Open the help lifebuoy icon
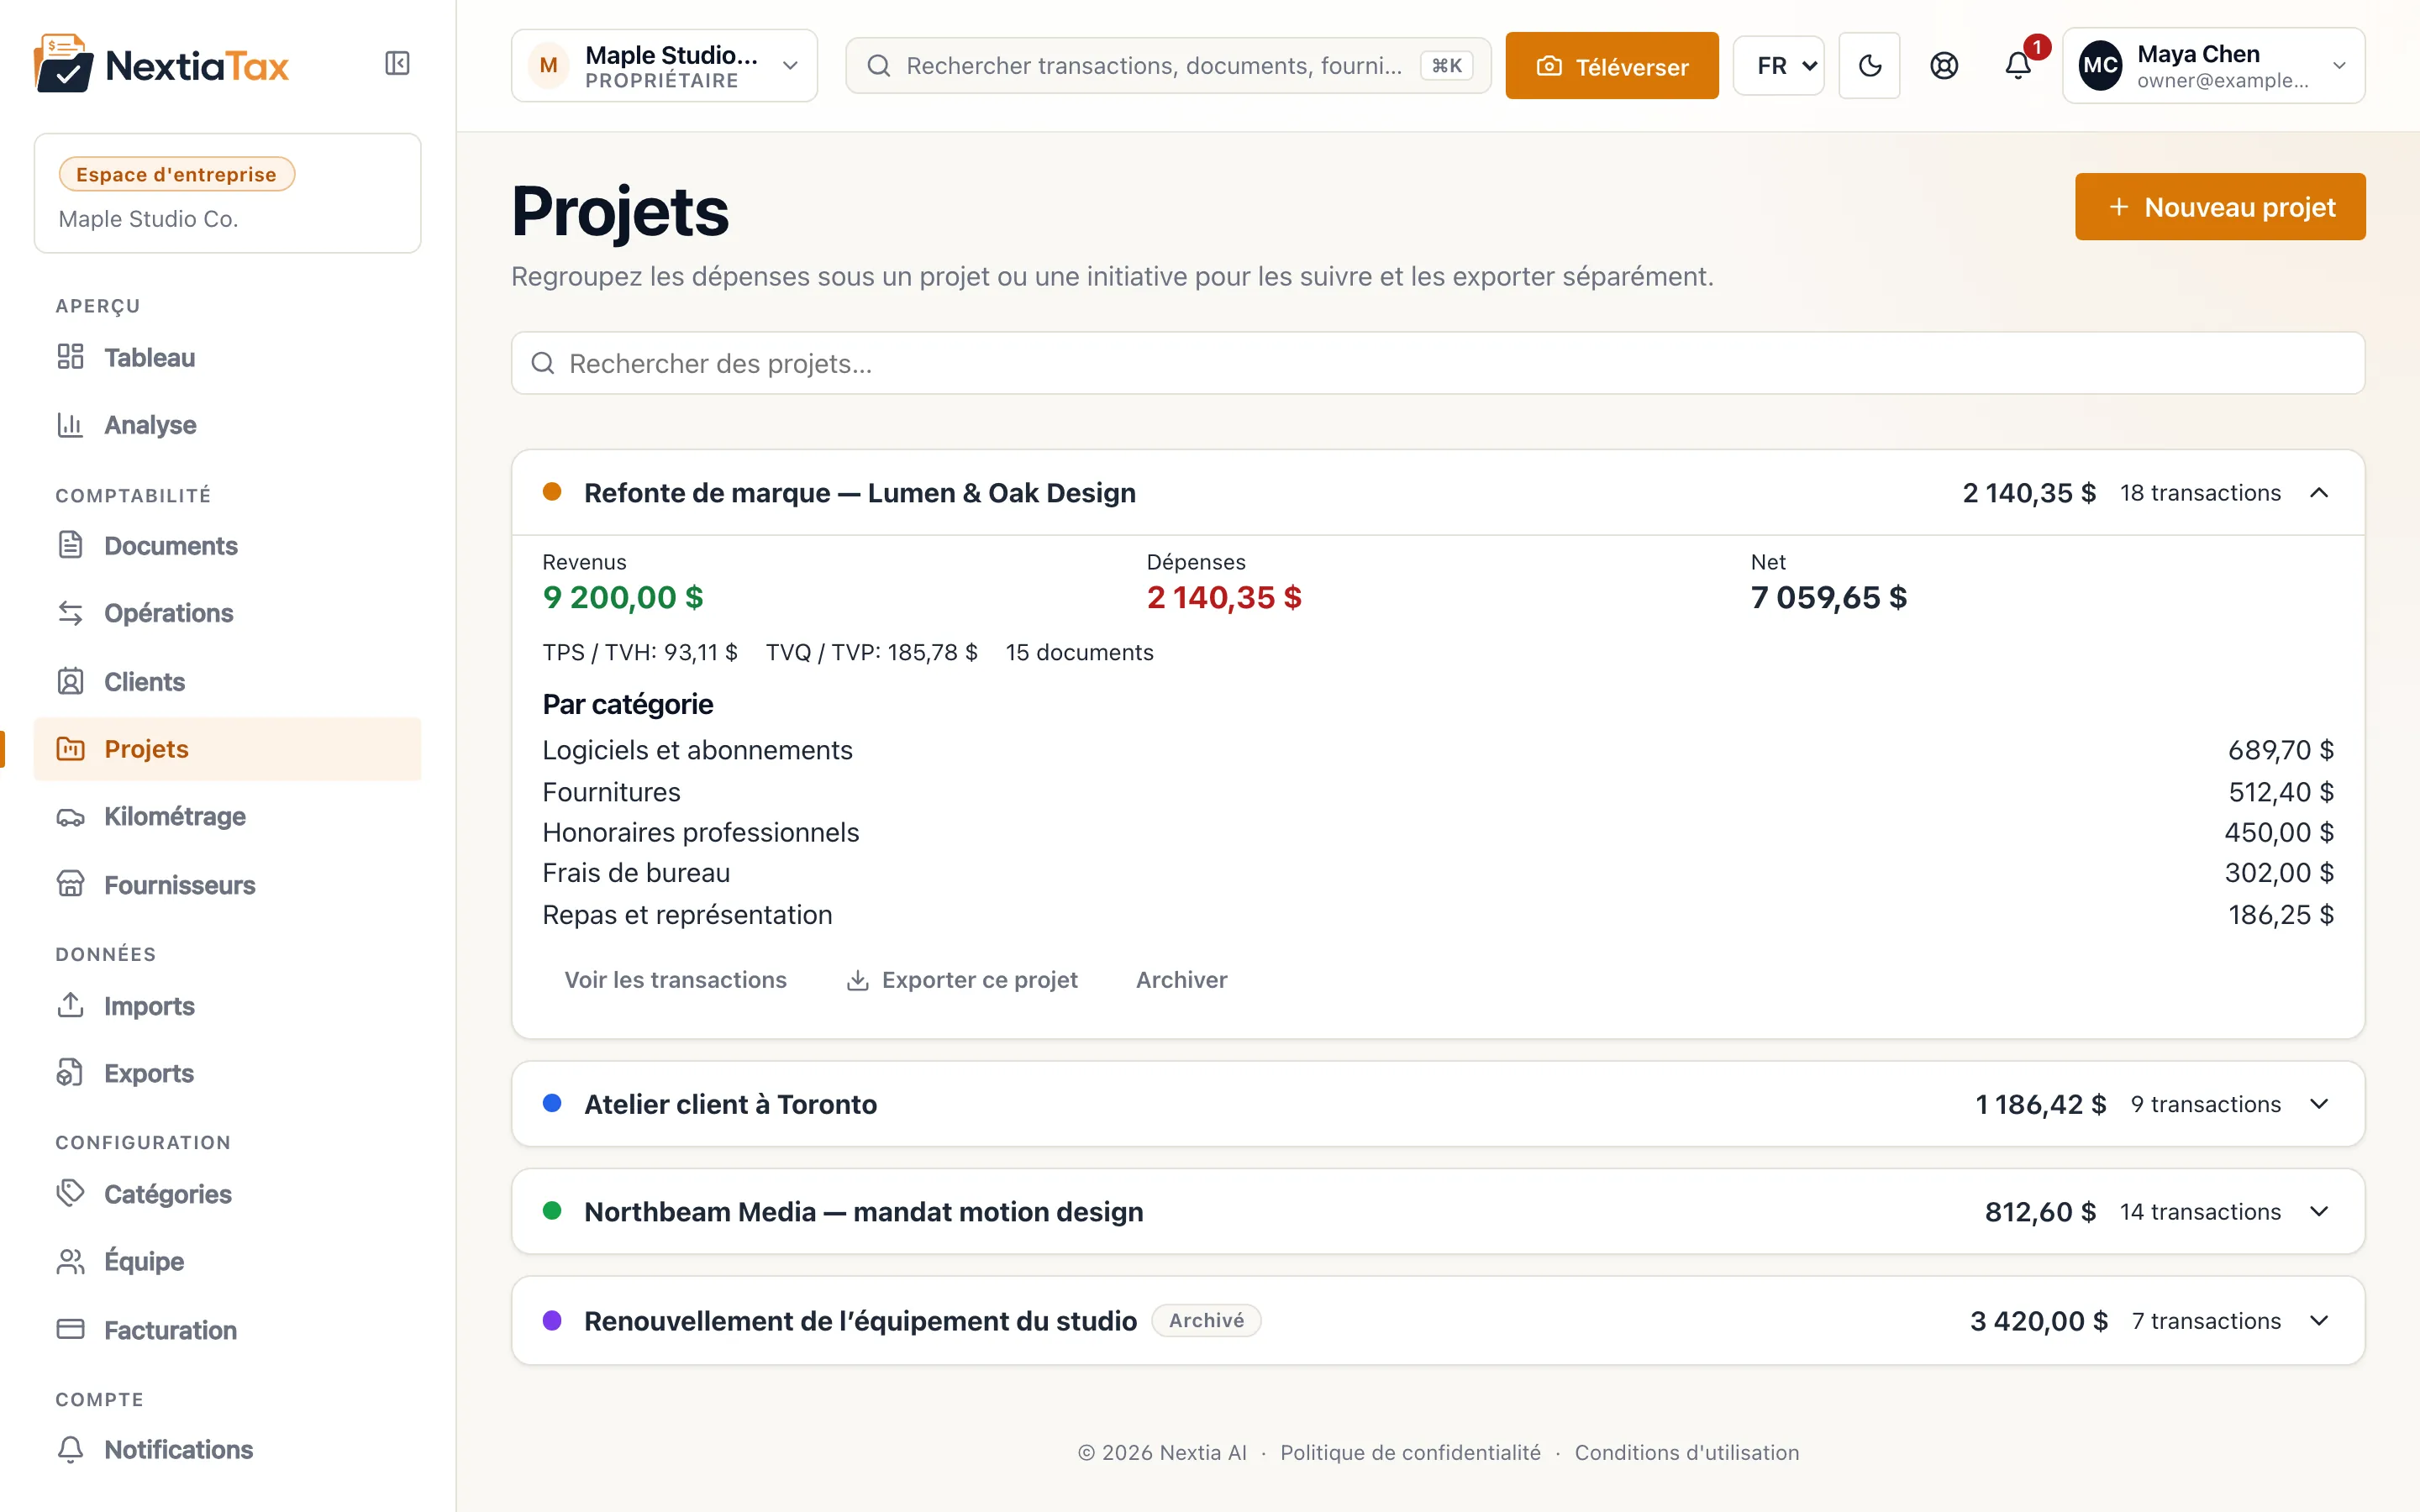Screen dimensions: 2420x1512 coord(1943,66)
